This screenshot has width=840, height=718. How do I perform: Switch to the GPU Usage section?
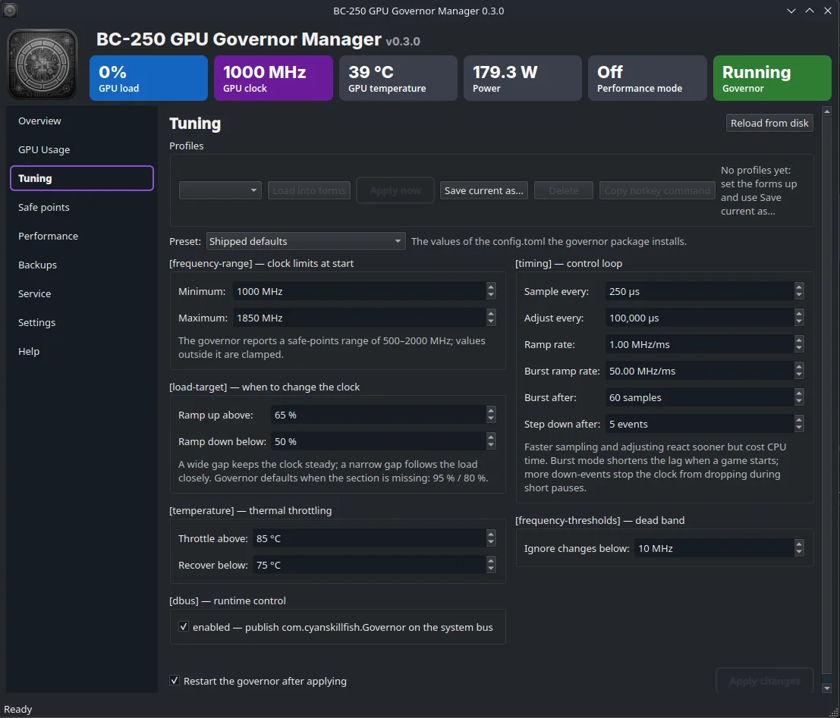pos(82,150)
